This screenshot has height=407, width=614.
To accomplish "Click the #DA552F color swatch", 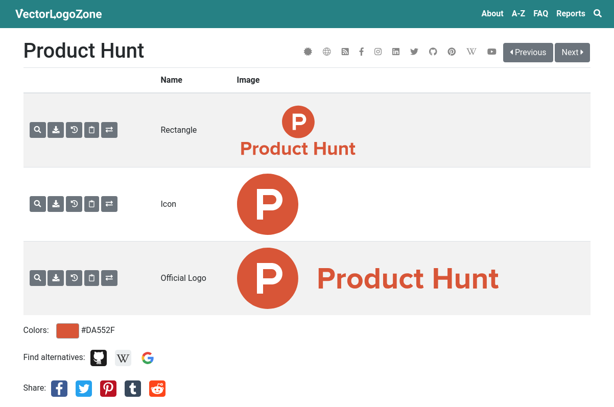I will pyautogui.click(x=67, y=330).
